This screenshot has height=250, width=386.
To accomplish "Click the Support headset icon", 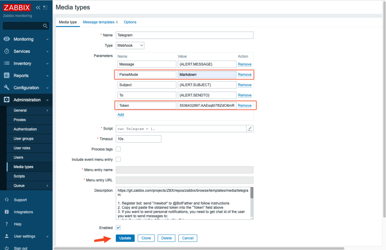I will click(x=7, y=200).
